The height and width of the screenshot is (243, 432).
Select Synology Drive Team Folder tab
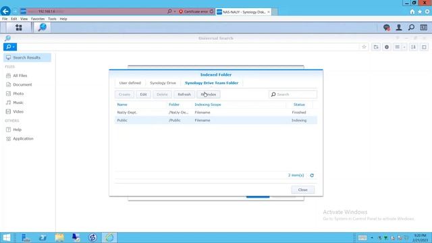[211, 83]
